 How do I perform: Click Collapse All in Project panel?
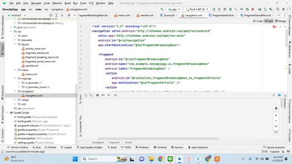pos(62,15)
